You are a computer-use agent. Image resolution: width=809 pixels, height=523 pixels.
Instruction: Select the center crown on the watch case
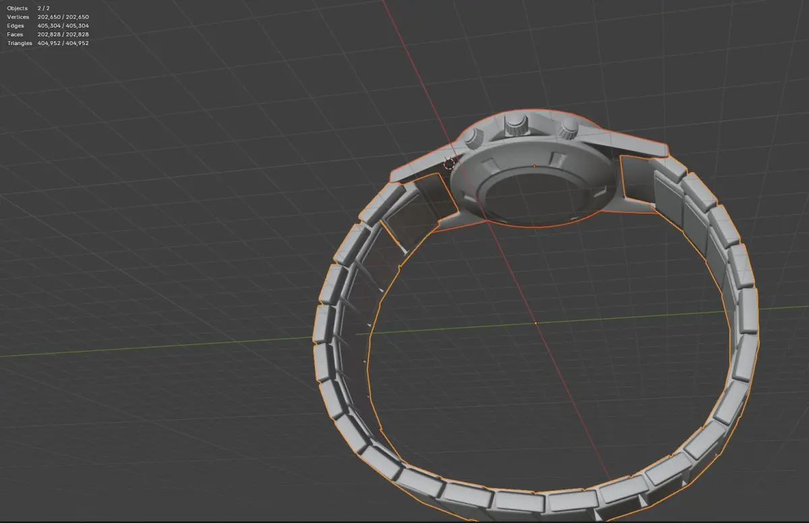click(516, 125)
